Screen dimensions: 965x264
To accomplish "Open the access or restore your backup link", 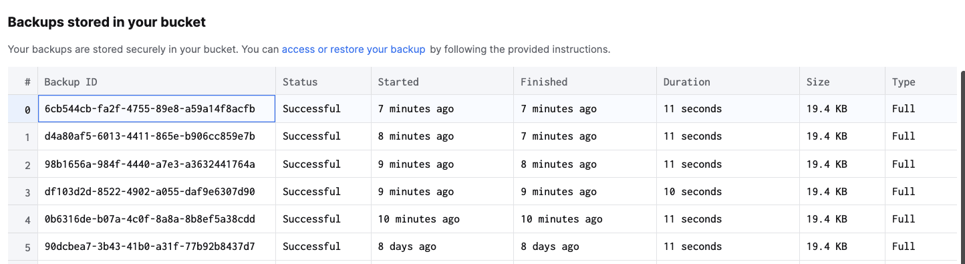I will pos(354,49).
